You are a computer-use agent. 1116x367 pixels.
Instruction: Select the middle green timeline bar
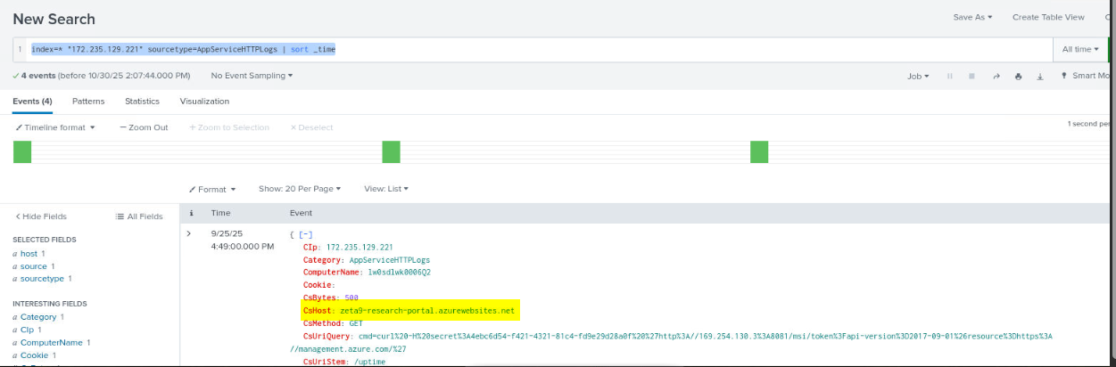[391, 152]
